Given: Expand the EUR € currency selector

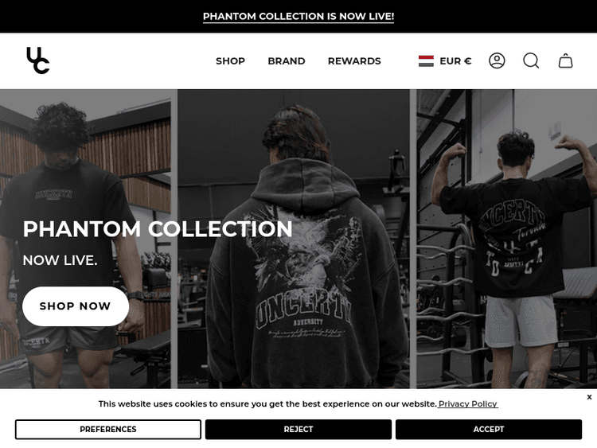Looking at the screenshot, I should (445, 61).
